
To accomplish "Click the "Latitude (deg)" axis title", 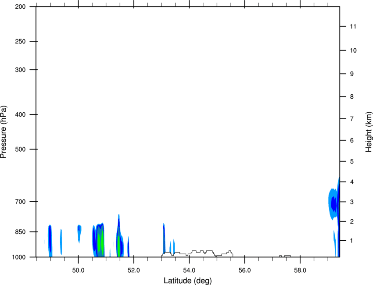I will tap(187, 281).
